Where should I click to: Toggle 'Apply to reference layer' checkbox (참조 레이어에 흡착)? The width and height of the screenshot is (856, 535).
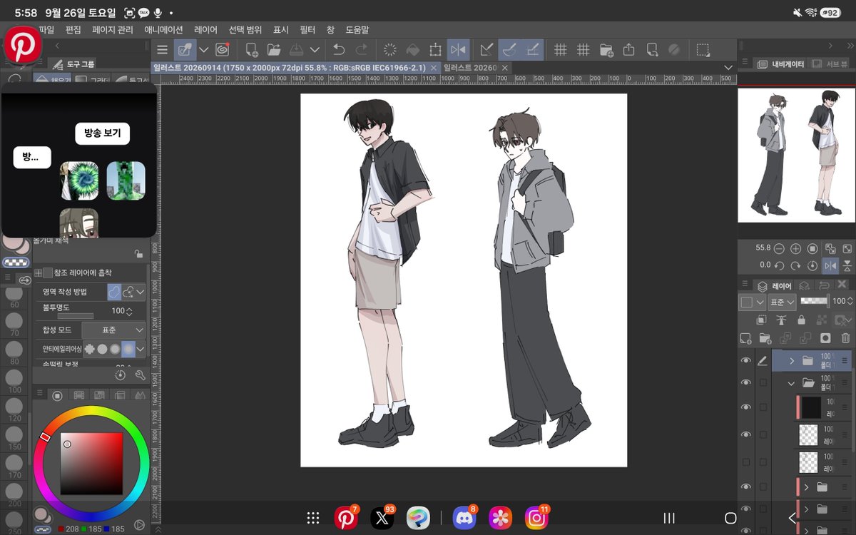[48, 272]
